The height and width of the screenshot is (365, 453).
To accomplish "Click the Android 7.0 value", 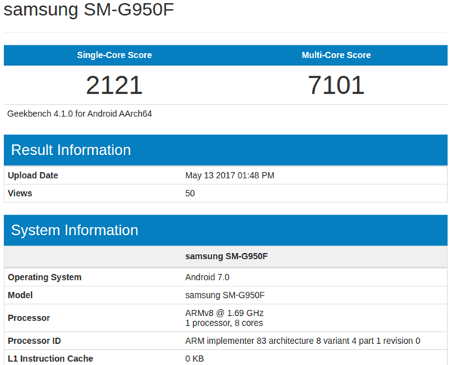I will (x=207, y=277).
